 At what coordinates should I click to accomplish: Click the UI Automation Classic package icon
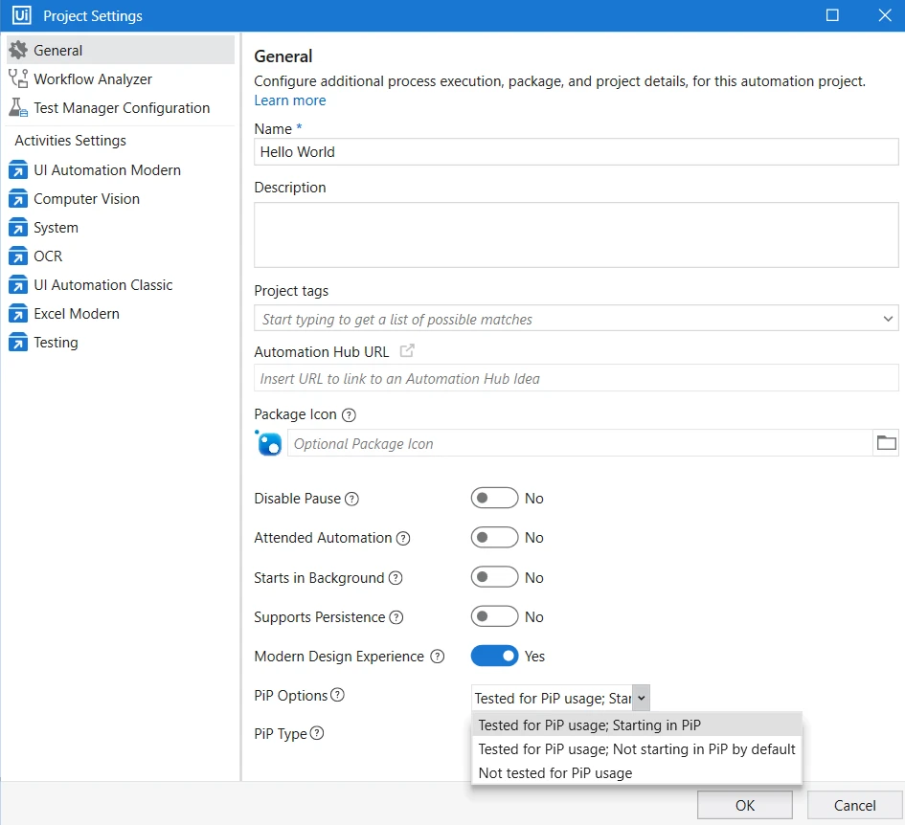pyautogui.click(x=18, y=285)
